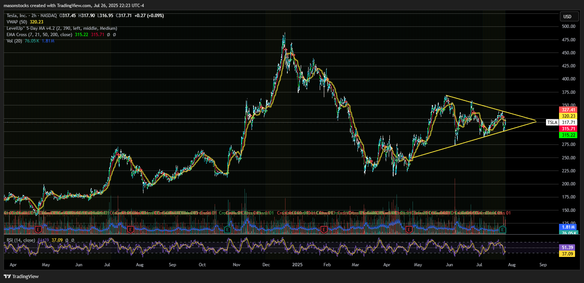Click the Oct label on the time axis
Image resolution: width=584 pixels, height=283 pixels.
[x=202, y=265]
